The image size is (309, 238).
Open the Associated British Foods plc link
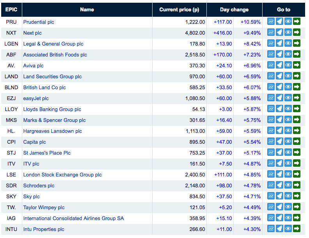55,55
